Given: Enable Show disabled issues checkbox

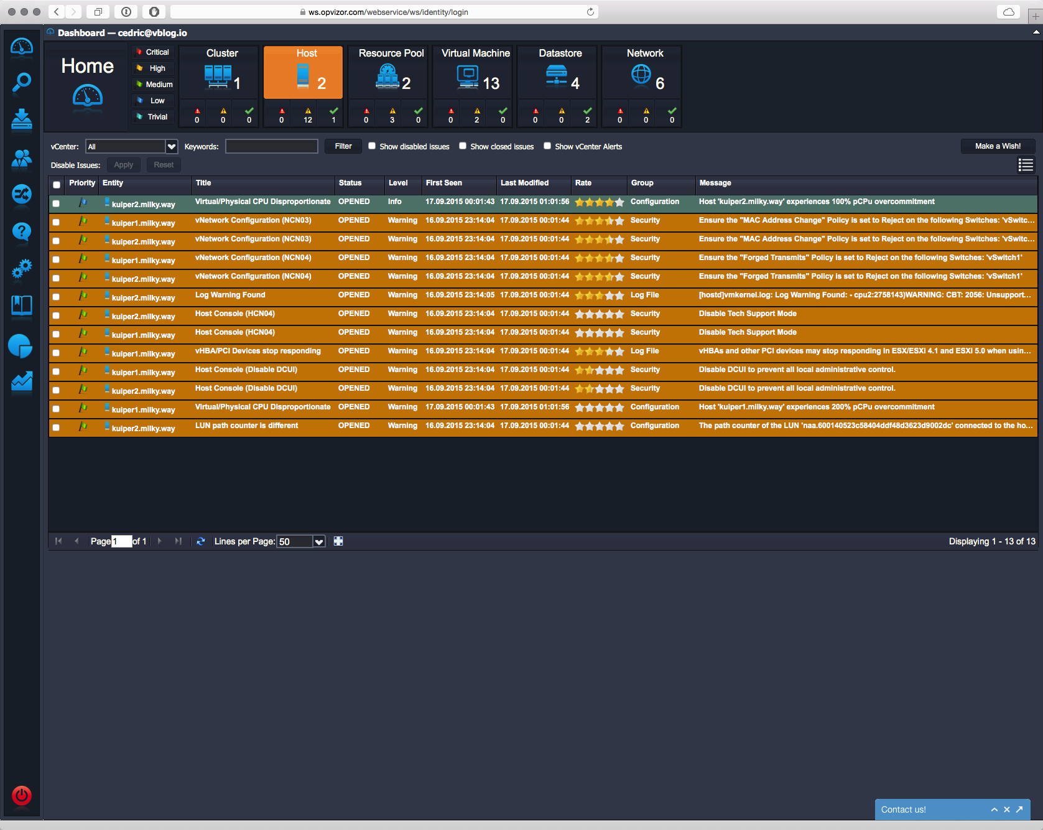Looking at the screenshot, I should (x=372, y=146).
